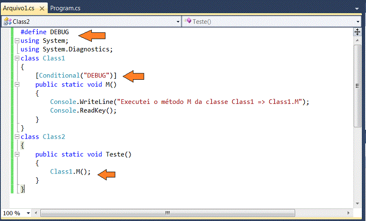Place cursor at final closing brace of Class2

[22, 189]
